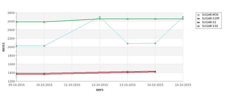Click the SUGAR-S2 legend marker icon
This screenshot has width=246, height=108.
click(199, 22)
